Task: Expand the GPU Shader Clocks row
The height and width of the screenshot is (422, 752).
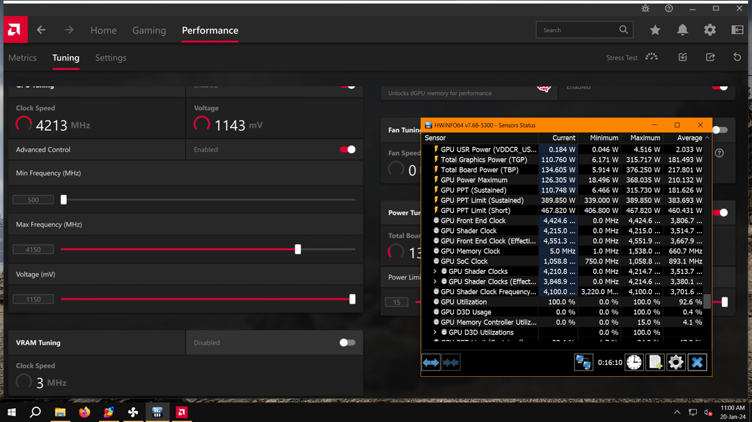Action: tap(435, 272)
